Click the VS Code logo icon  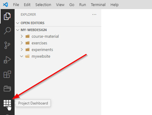pos(5,5)
